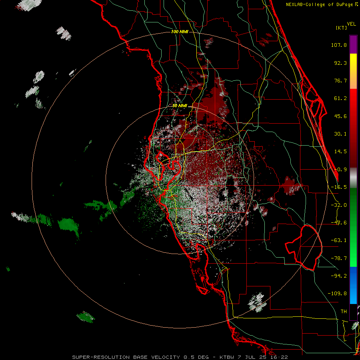
Task: Click the 50 NMI range ring label
Action: coord(180,106)
